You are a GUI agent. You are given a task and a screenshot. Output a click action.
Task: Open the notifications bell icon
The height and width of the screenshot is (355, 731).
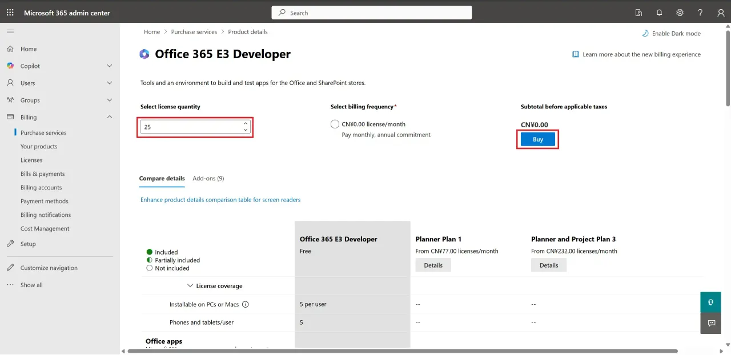click(659, 13)
